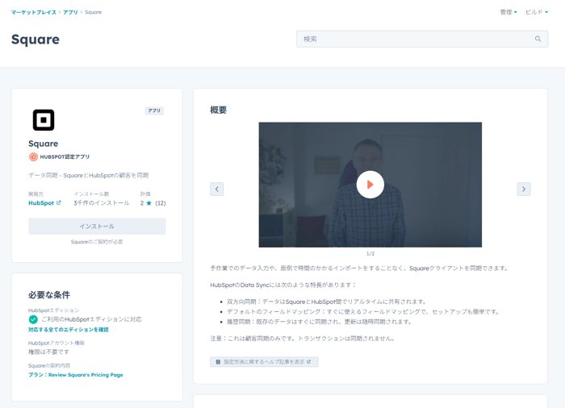Viewport: 565px width, 408px height.
Task: Open the 管理 dropdown menu
Action: pyautogui.click(x=508, y=12)
